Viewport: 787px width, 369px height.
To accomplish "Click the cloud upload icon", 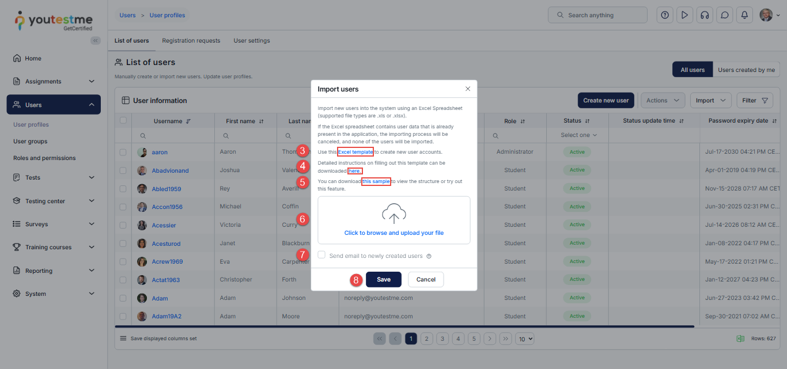I will [x=394, y=213].
